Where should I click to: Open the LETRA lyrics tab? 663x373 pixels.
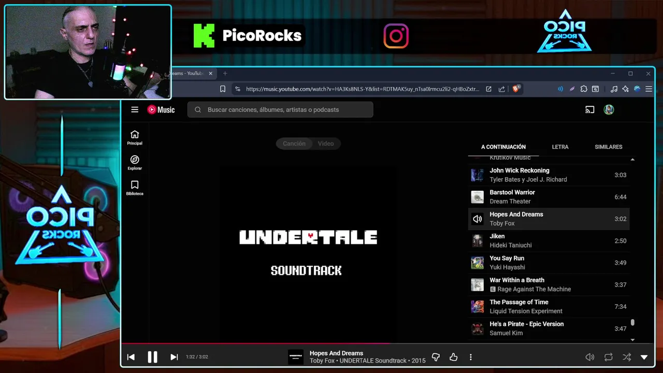pyautogui.click(x=560, y=147)
